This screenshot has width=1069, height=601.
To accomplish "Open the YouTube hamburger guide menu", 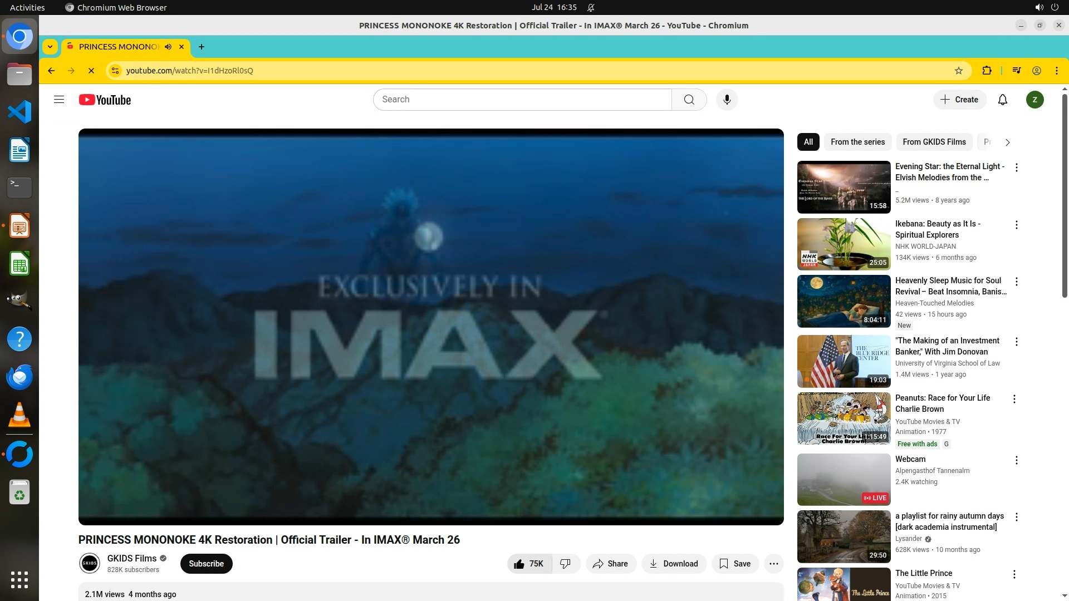I will point(59,100).
